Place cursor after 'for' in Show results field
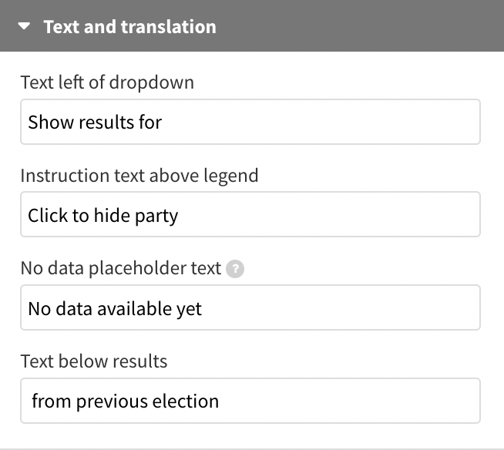This screenshot has height=450, width=504. (x=163, y=123)
